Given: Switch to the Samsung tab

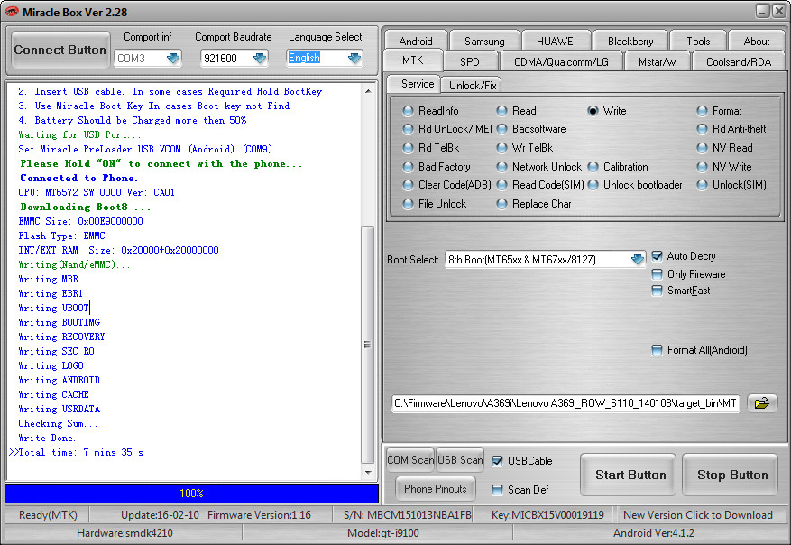Looking at the screenshot, I should (x=484, y=41).
